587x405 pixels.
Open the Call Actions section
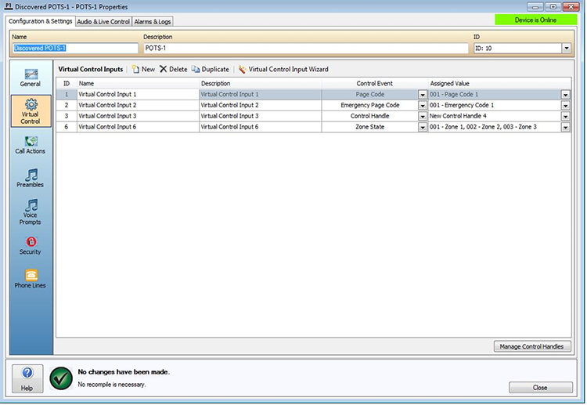click(x=31, y=145)
